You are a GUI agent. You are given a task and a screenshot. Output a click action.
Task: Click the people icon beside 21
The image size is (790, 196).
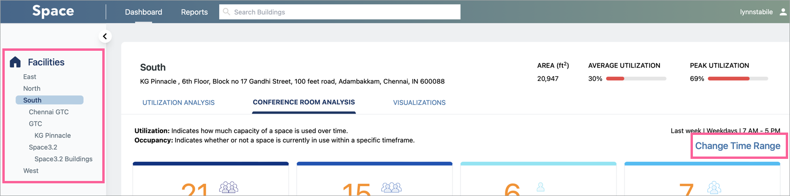coord(229,188)
